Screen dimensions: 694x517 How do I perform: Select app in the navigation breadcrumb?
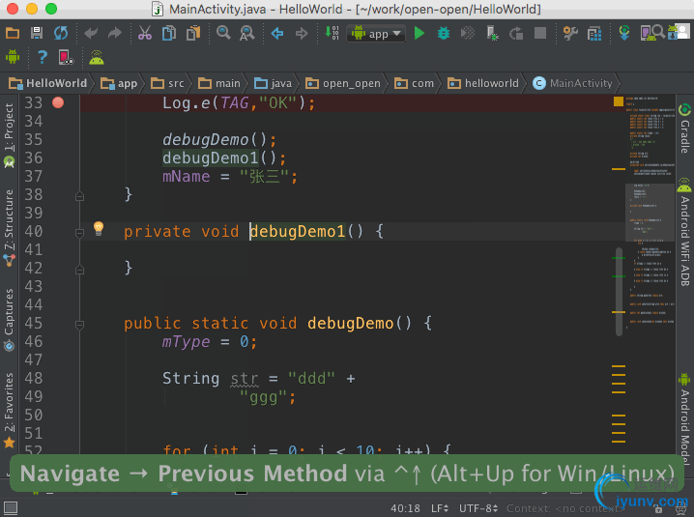[119, 83]
